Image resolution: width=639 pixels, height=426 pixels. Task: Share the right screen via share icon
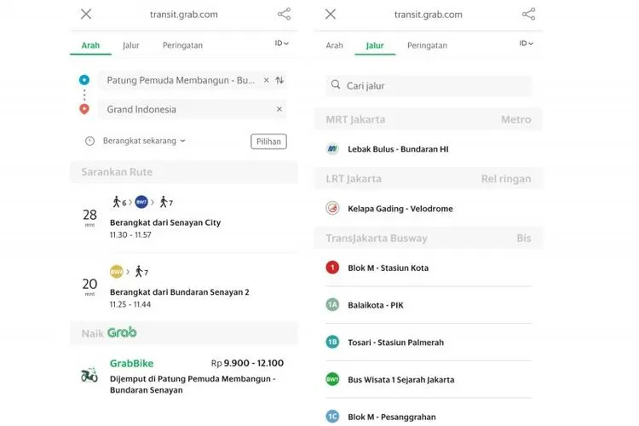(x=528, y=14)
